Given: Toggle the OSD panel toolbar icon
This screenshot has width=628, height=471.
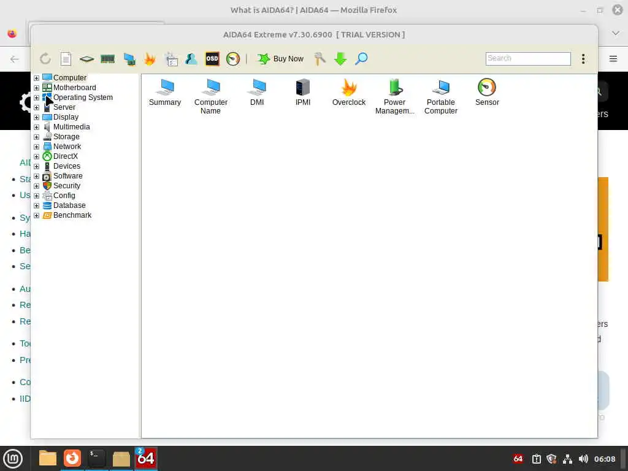Looking at the screenshot, I should click(212, 59).
